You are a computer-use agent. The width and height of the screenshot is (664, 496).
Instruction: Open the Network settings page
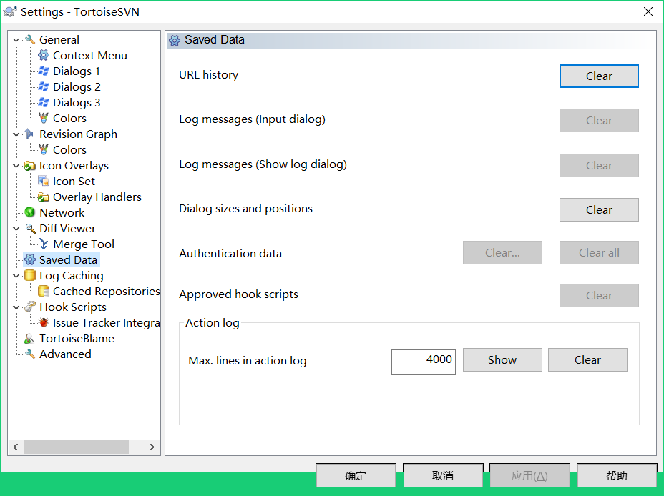click(62, 212)
